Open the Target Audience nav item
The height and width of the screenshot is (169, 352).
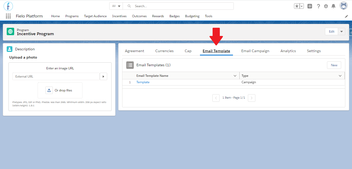click(95, 16)
